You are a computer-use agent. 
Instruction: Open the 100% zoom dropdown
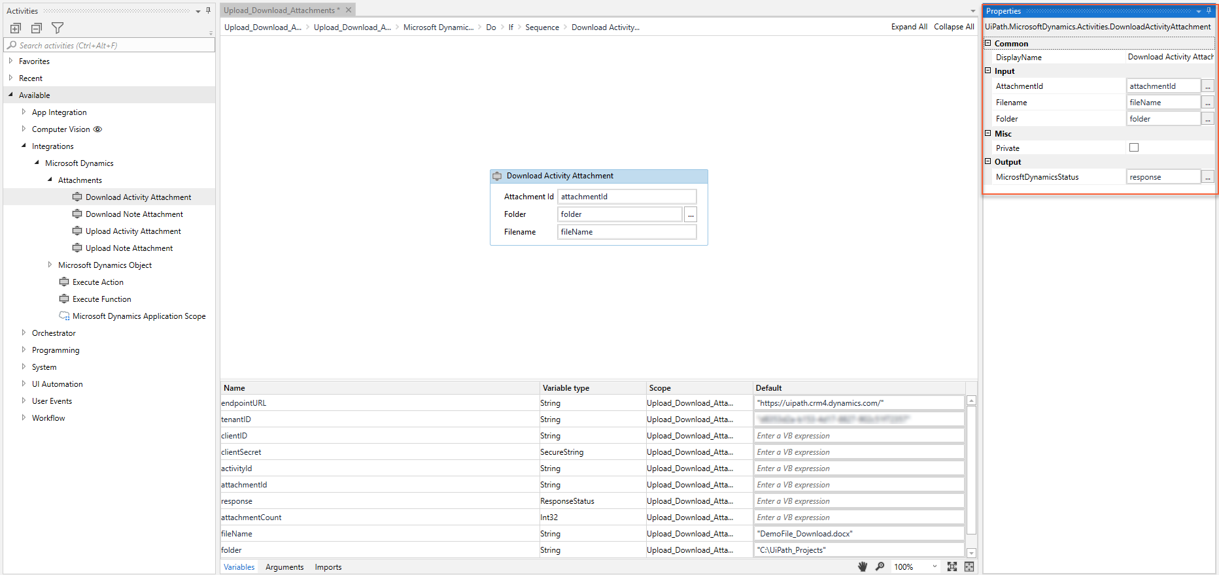tap(935, 567)
